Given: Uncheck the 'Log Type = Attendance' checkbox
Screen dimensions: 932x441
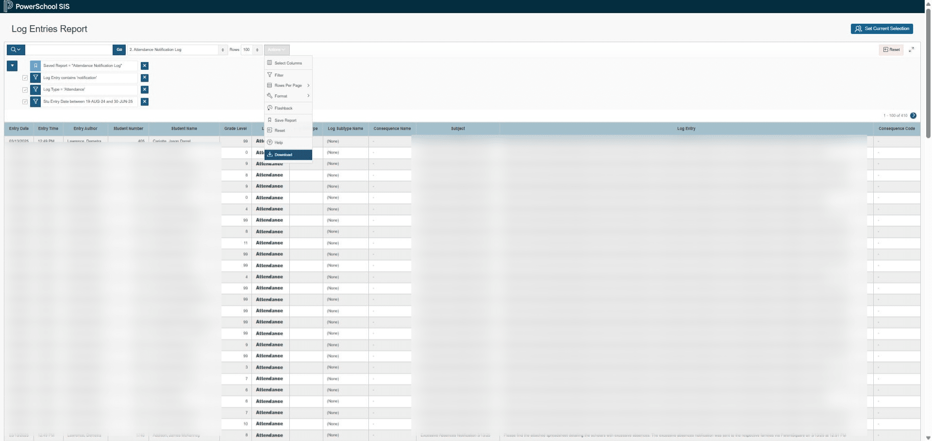Looking at the screenshot, I should pyautogui.click(x=25, y=90).
